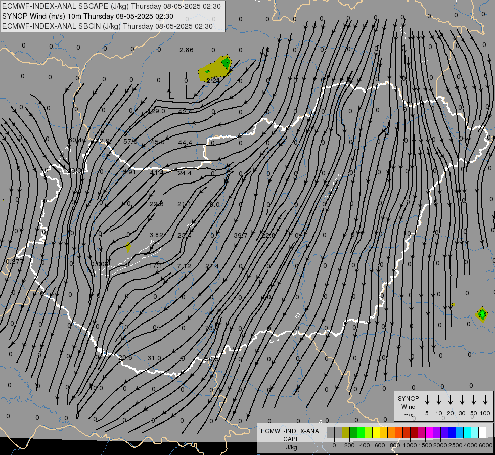Click the grid value '42.4'

(185, 111)
